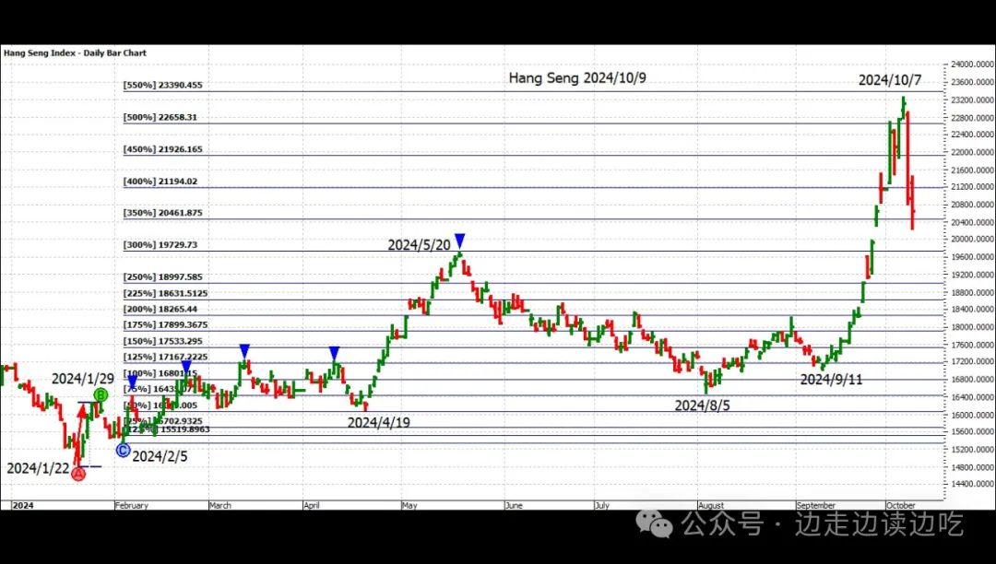Select the 2024/5/20 date label

point(420,245)
